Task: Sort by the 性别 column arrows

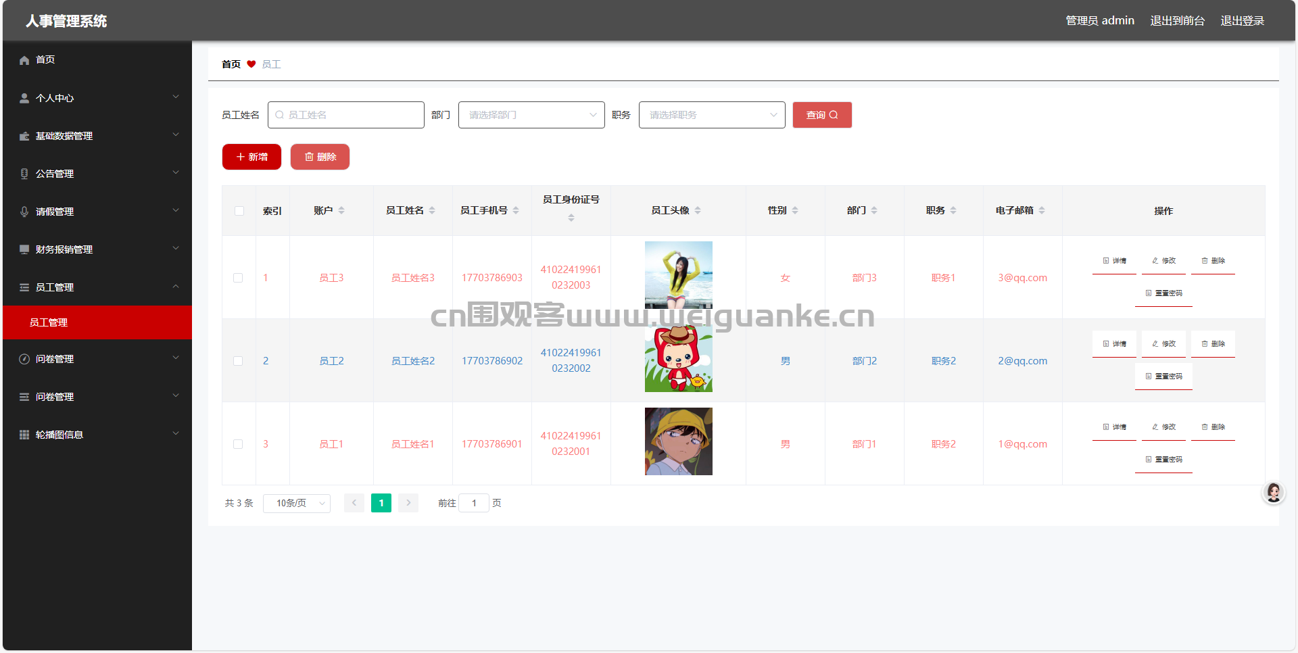Action: pos(795,210)
